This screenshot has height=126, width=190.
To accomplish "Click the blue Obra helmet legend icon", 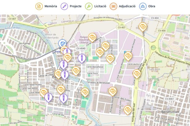I will (x=143, y=6).
